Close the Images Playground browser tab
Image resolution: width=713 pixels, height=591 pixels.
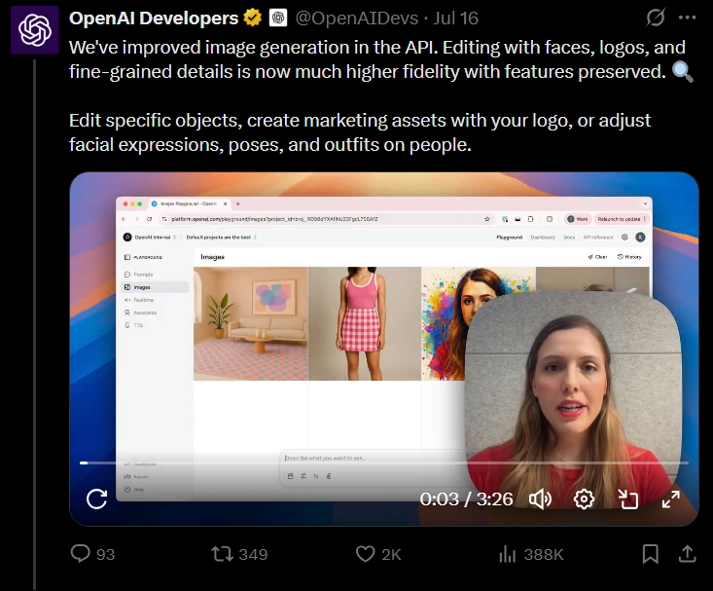click(225, 204)
